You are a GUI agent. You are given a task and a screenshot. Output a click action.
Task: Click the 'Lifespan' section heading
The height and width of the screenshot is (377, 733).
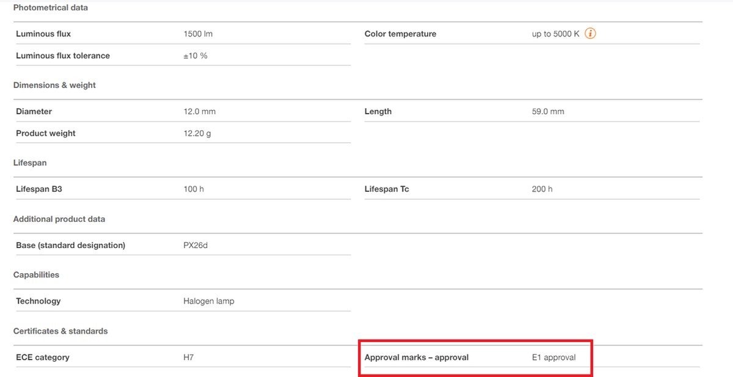pyautogui.click(x=30, y=163)
